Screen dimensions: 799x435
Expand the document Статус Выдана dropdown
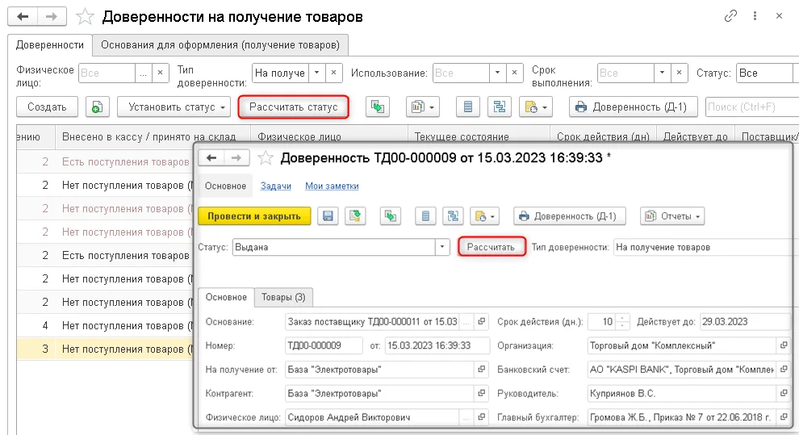[x=442, y=247]
